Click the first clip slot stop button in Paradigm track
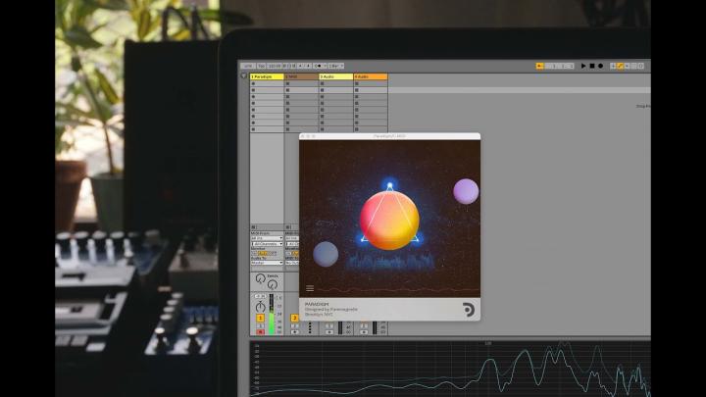Image resolution: width=706 pixels, height=397 pixels. (253, 83)
